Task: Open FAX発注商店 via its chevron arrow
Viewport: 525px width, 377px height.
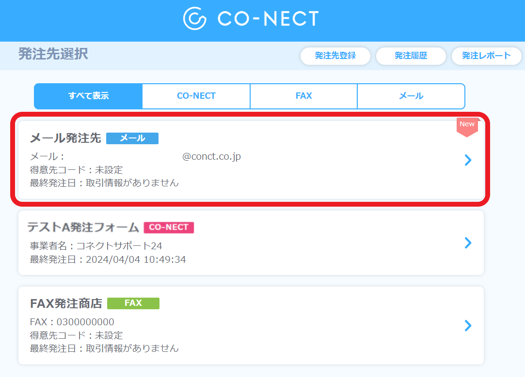Action: click(x=467, y=326)
